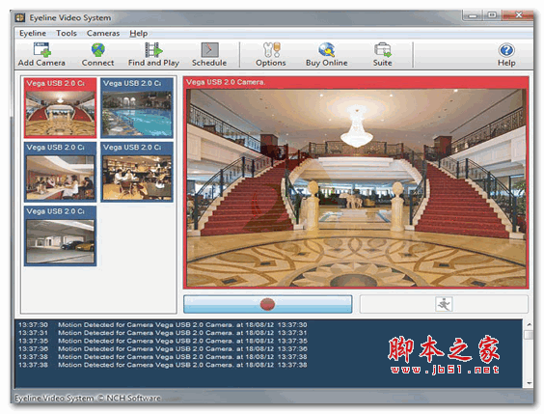Screen dimensions: 544x414
Task: Open the Help menu
Action: coord(139,34)
